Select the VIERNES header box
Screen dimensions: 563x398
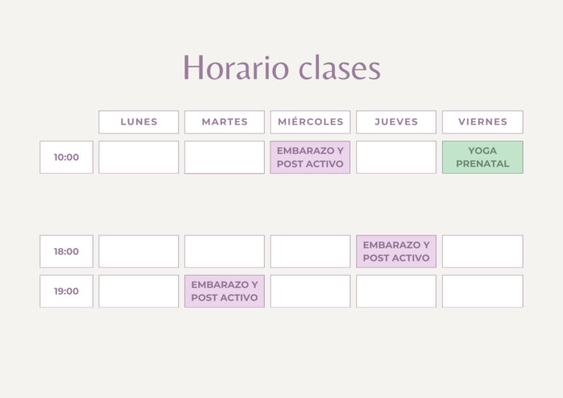pos(482,122)
